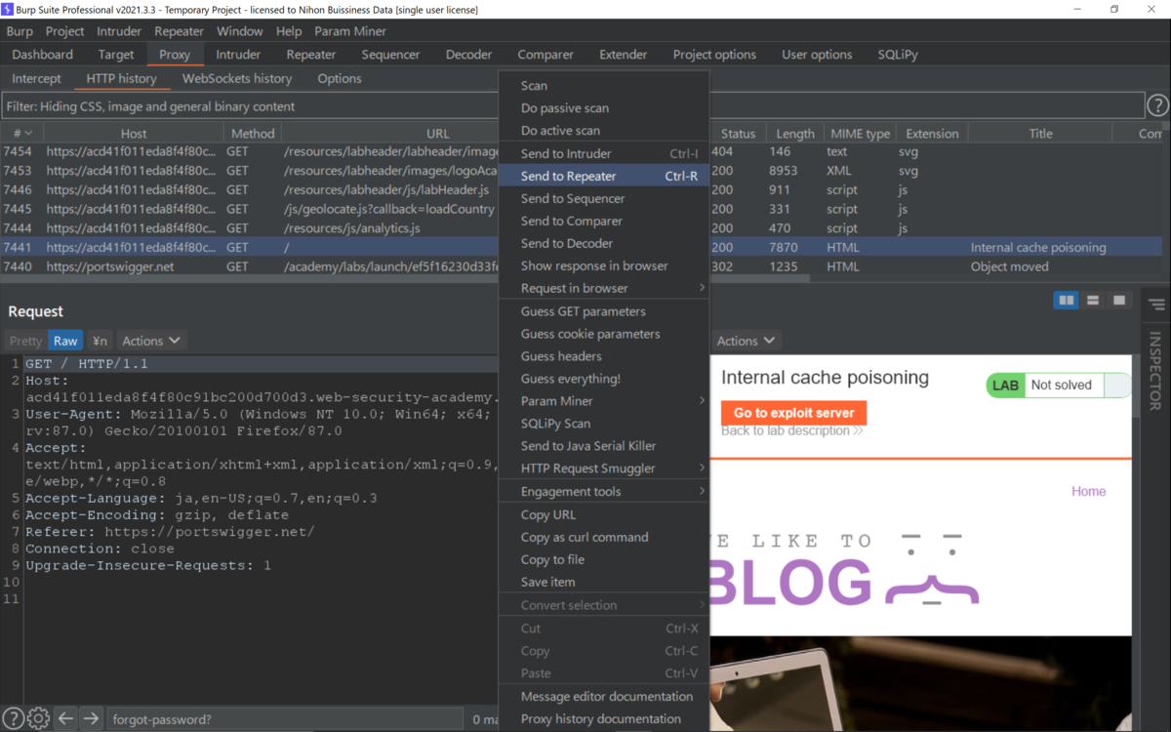Click the filter bar text field

(573, 105)
